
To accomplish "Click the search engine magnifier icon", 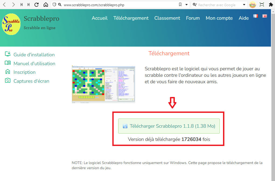I will [195, 5].
